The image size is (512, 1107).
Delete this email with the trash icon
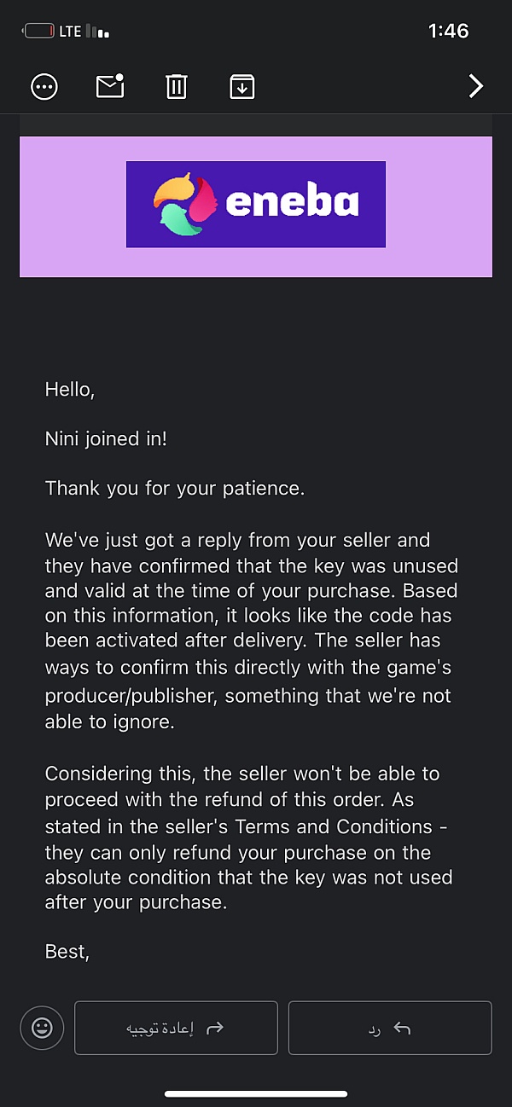(177, 86)
